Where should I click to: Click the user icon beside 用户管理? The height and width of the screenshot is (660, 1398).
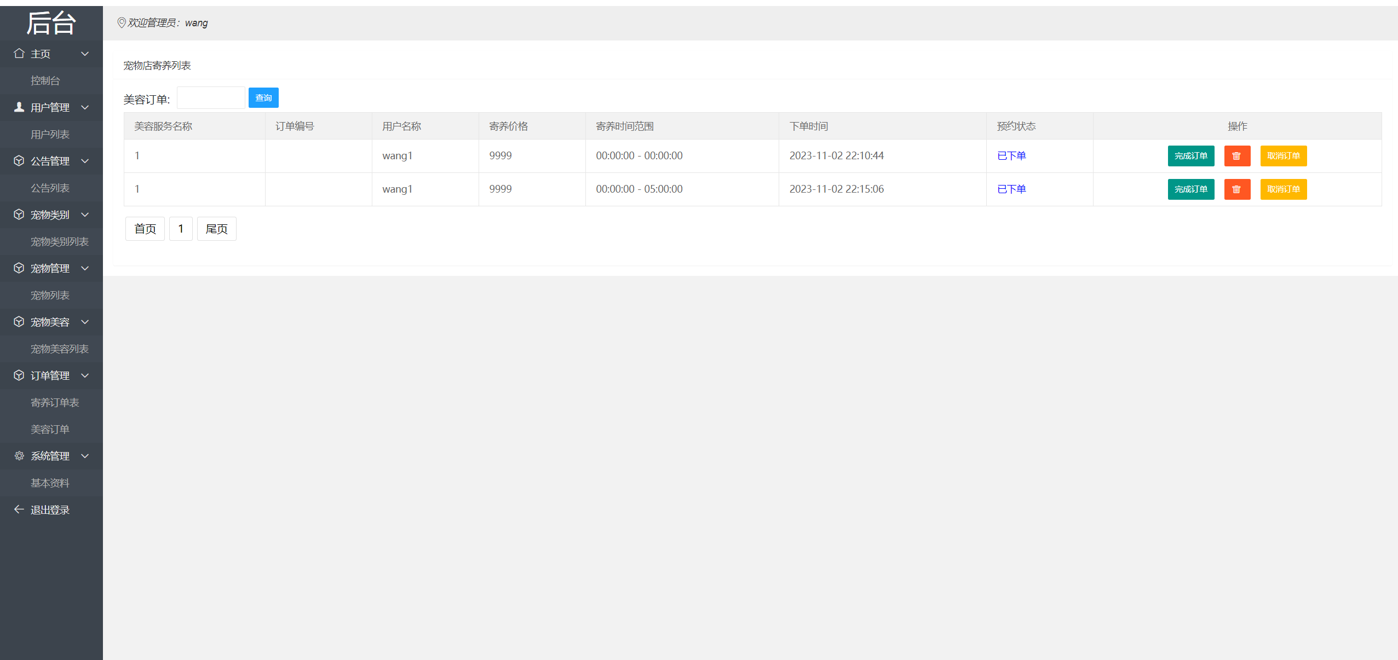(19, 107)
